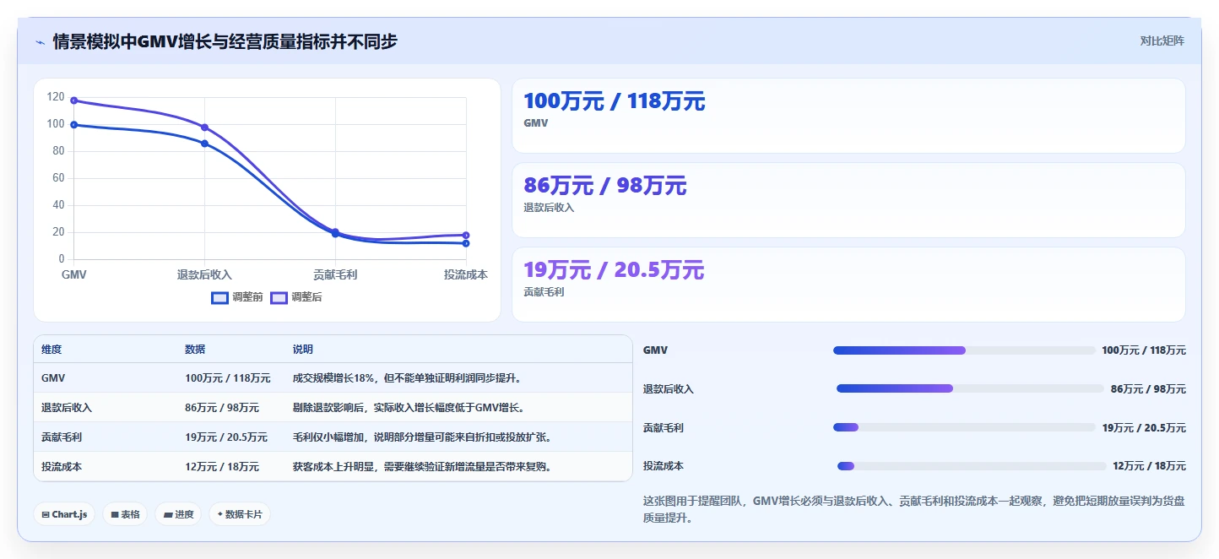The width and height of the screenshot is (1219, 559).
Task: Click the 100万元 / 118万元 GMV card
Action: tap(848, 116)
